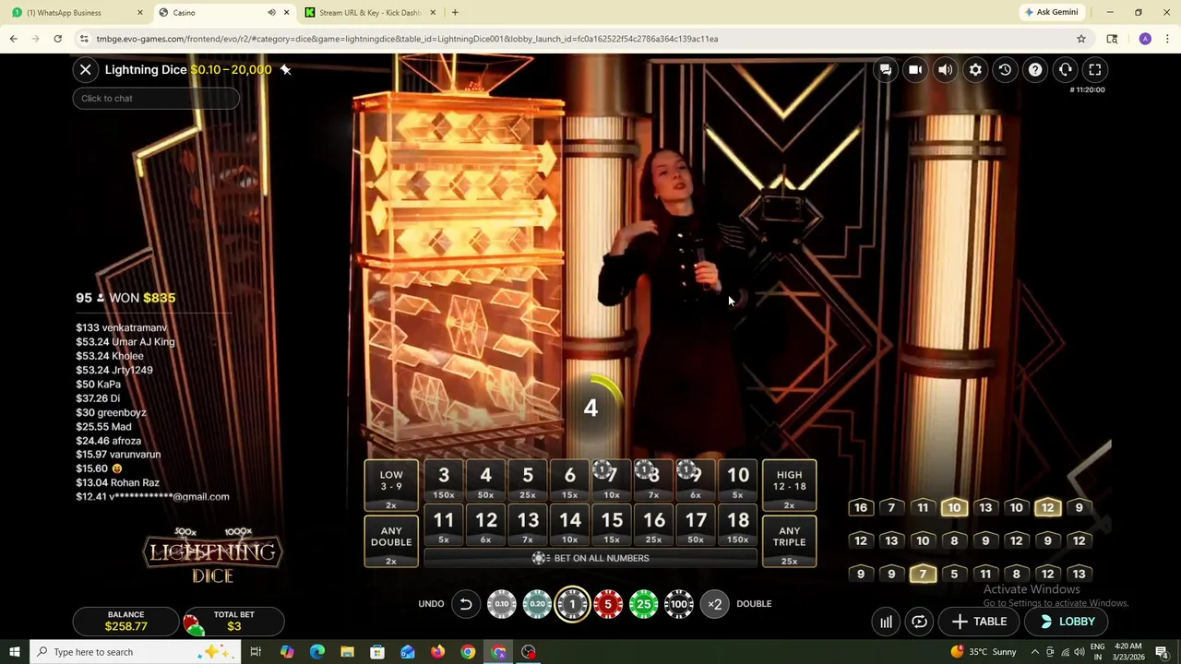Open another table with + TABLE
The image size is (1181, 664).
click(979, 622)
